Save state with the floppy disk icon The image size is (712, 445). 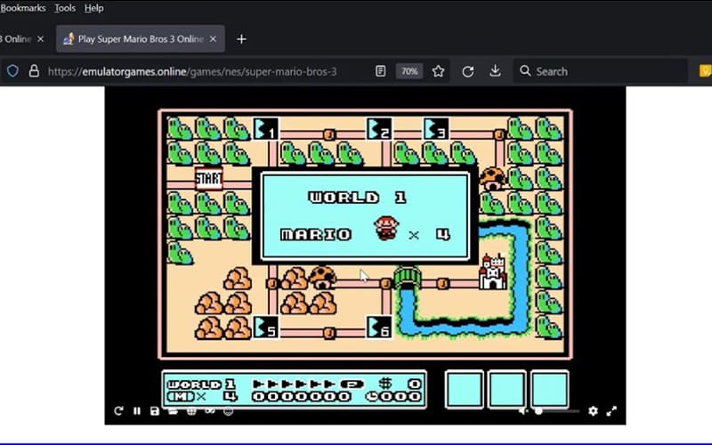point(155,411)
